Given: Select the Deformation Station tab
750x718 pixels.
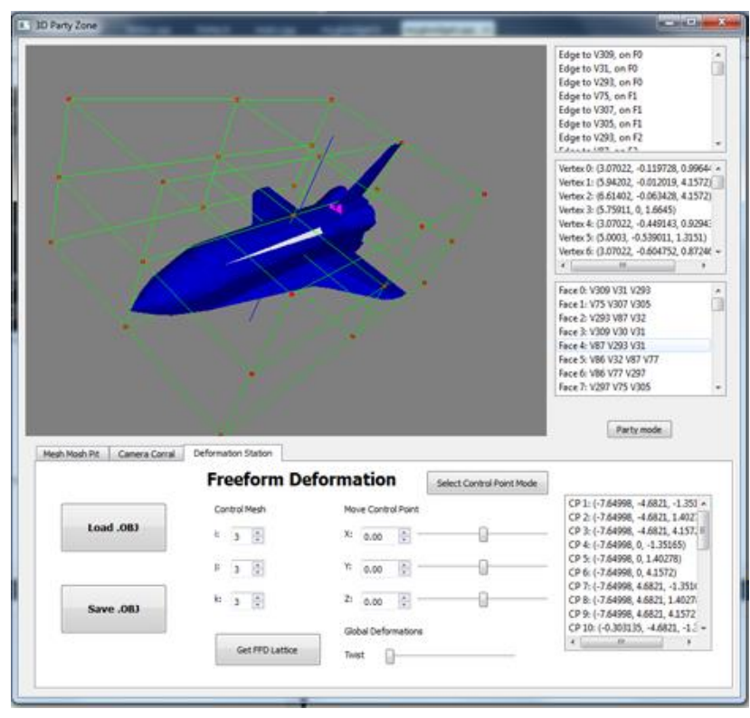Looking at the screenshot, I should pos(233,453).
